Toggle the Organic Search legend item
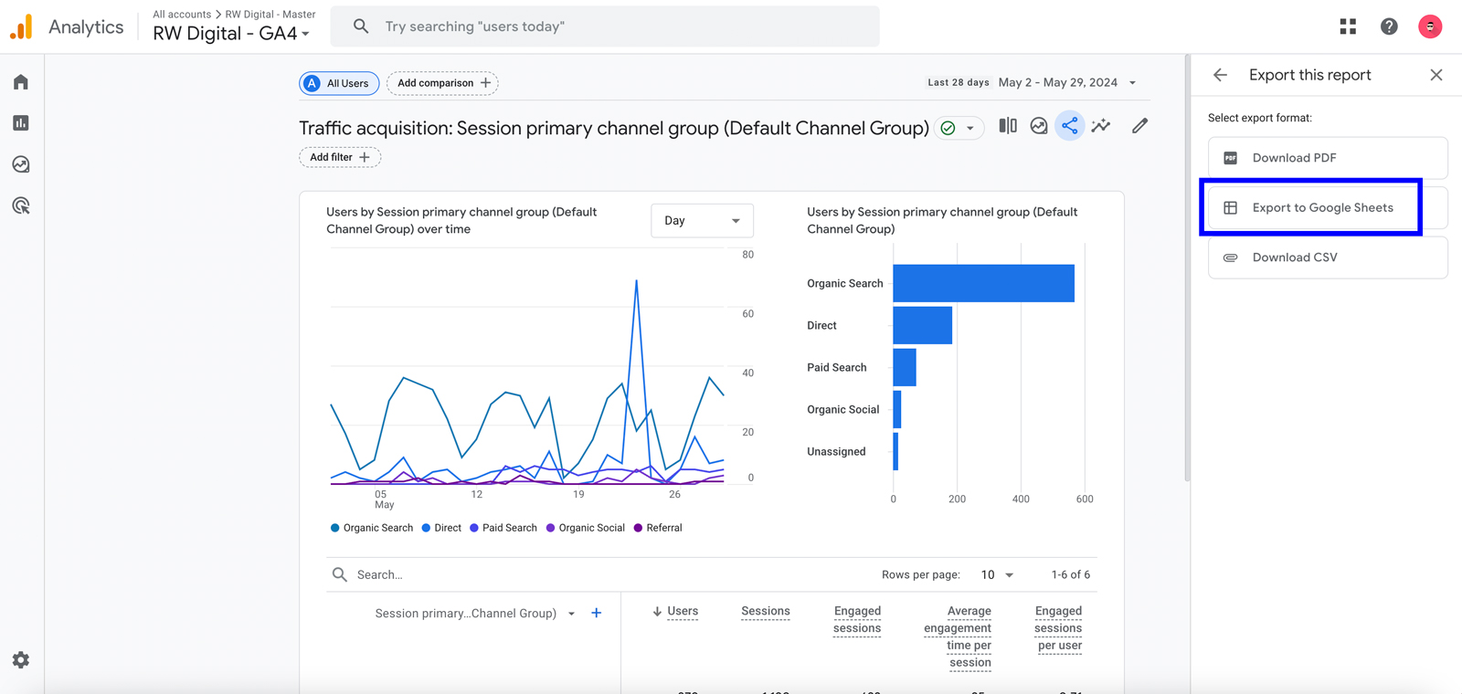 tap(372, 528)
